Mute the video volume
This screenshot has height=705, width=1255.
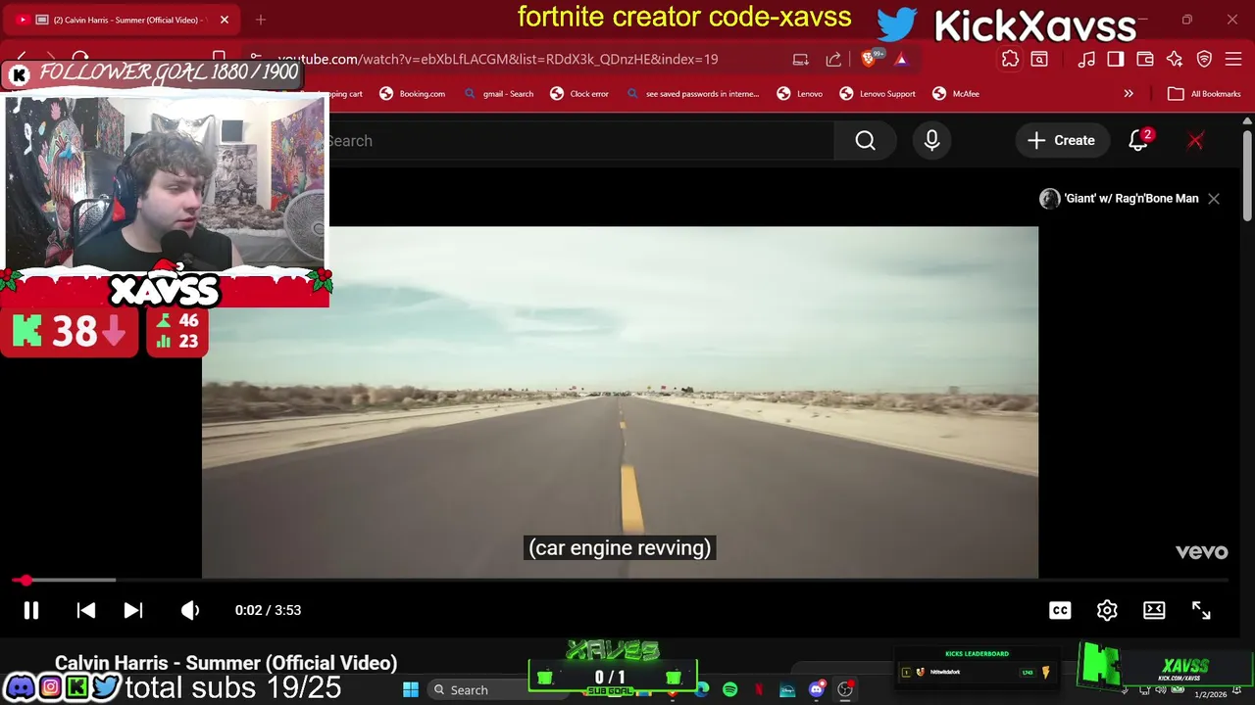coord(190,610)
